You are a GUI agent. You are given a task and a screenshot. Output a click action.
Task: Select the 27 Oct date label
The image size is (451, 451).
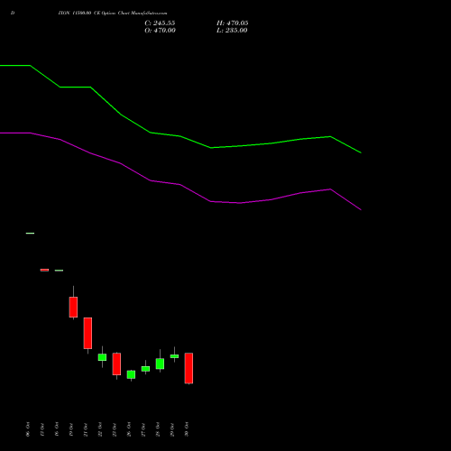[x=143, y=429]
